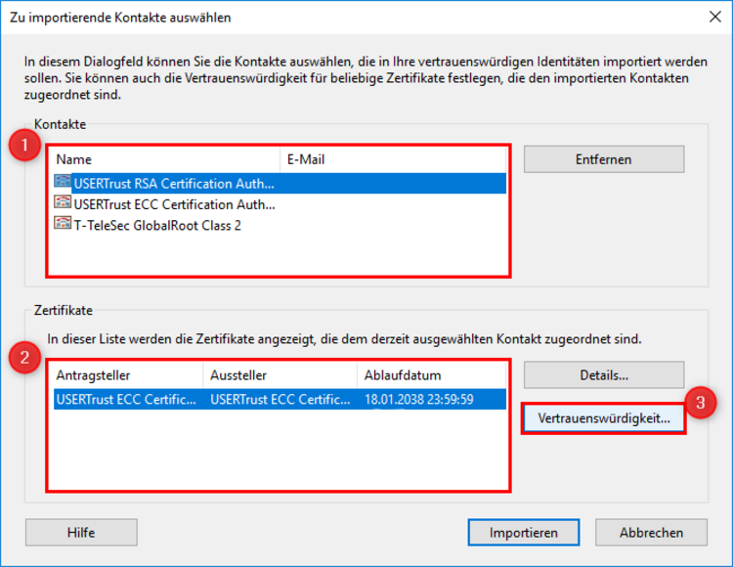Click the USERTrust ECC contact certificate icon
Image resolution: width=733 pixels, height=567 pixels.
63,203
